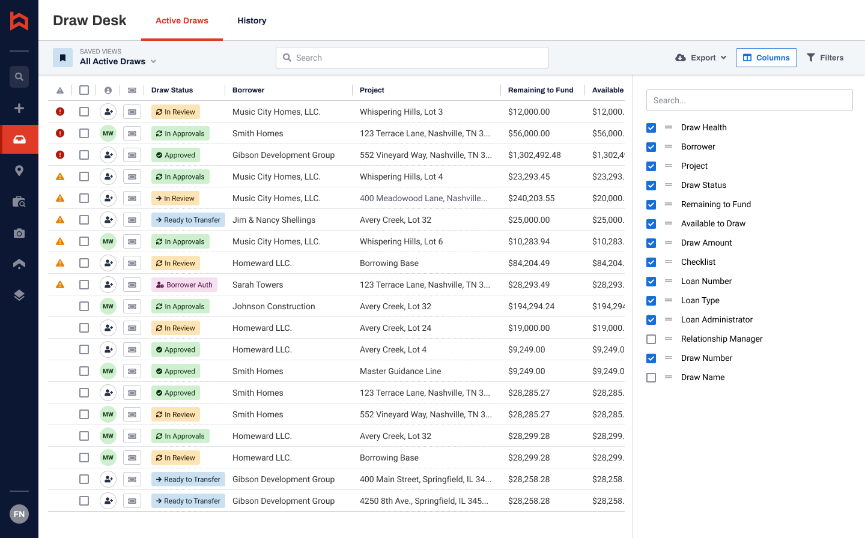Uncheck the Loan Administrator column checkbox
Screen dimensions: 865x538
[651, 320]
